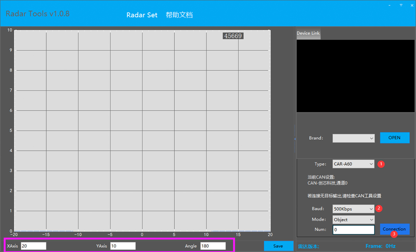The width and height of the screenshot is (416, 252).
Task: Click the Connection button
Action: tap(395, 229)
